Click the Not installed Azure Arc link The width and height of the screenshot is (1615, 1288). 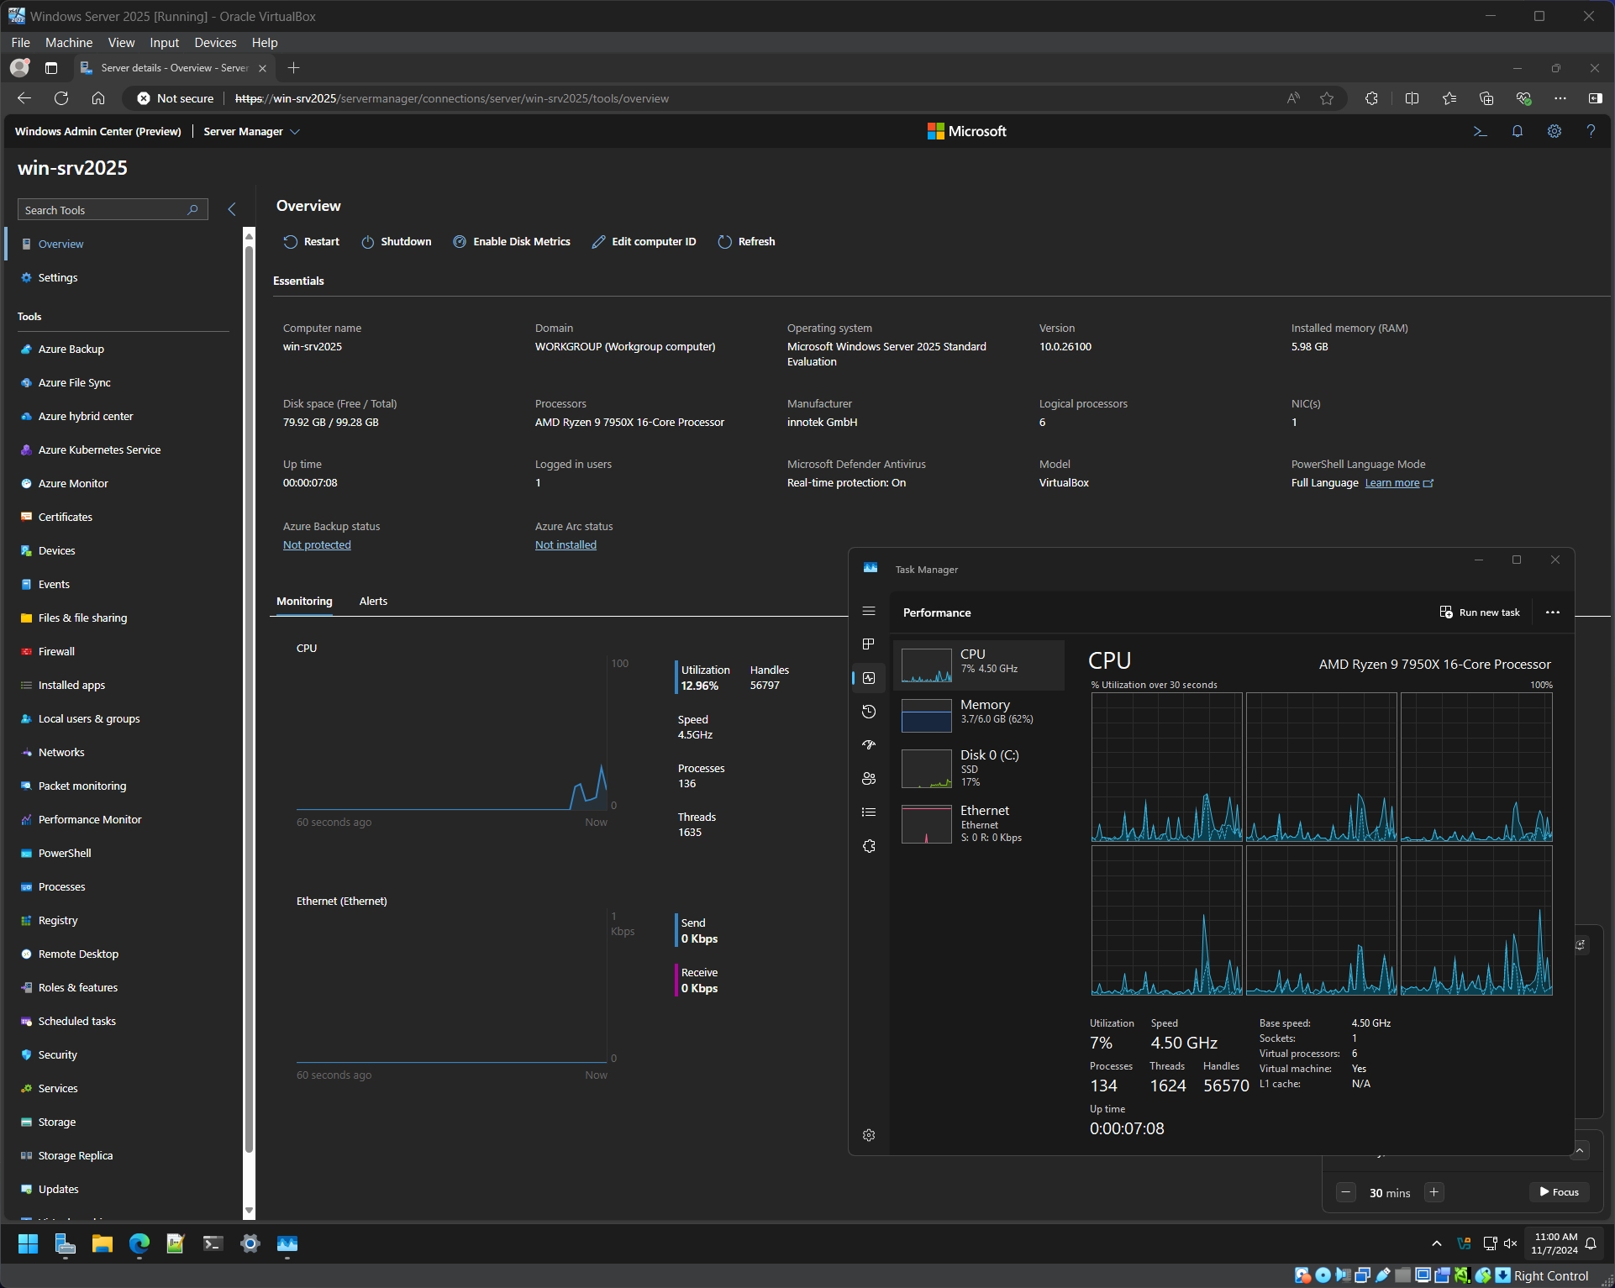566,545
